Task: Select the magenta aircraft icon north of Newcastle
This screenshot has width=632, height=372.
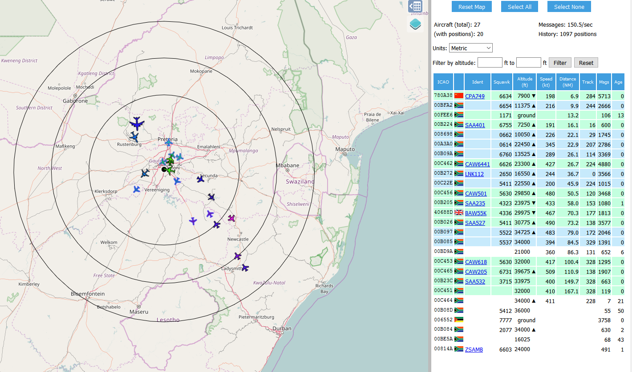Action: tap(231, 218)
